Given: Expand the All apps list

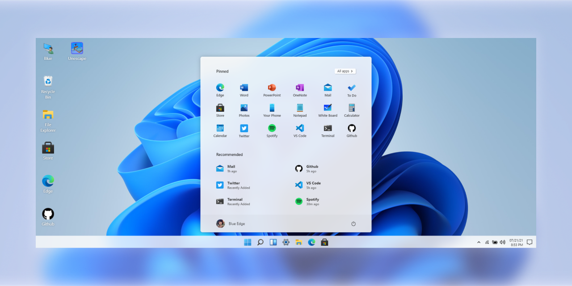Looking at the screenshot, I should point(345,71).
